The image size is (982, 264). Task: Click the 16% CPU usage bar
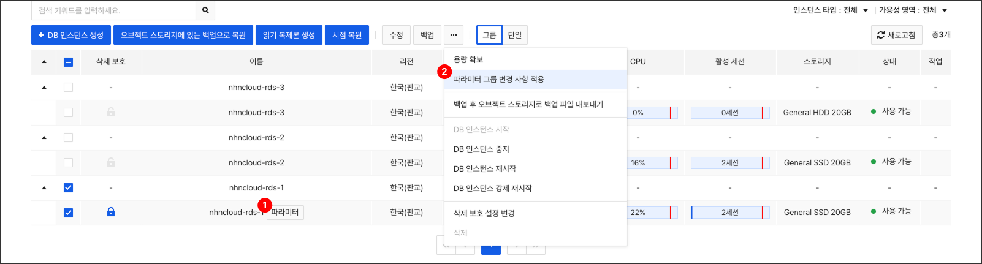[x=653, y=163]
